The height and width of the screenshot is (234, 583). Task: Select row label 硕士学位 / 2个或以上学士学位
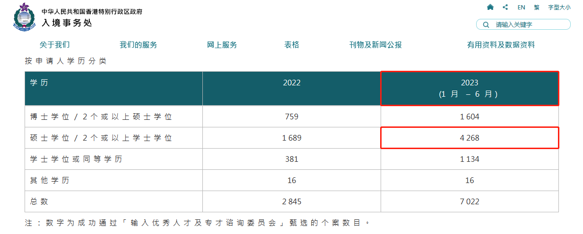point(101,138)
